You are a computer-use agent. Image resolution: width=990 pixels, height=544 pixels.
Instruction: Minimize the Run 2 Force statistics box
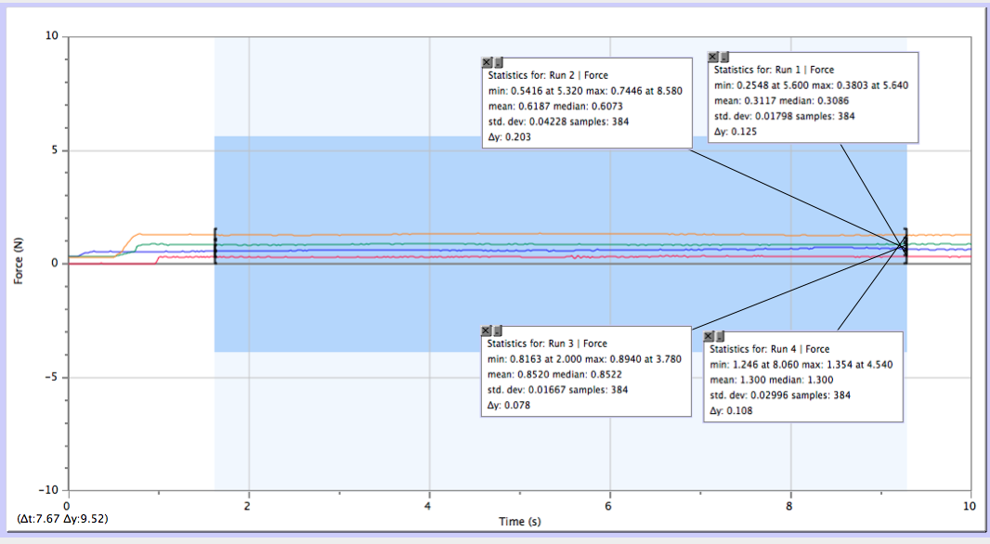[498, 62]
